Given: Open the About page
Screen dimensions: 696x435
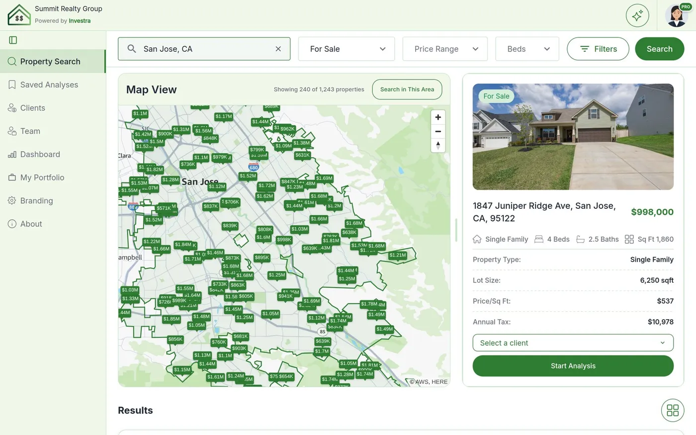Looking at the screenshot, I should [x=53, y=224].
